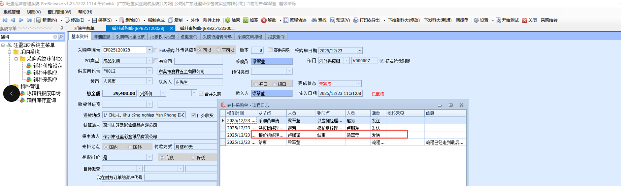
Task: Open PO类型 成品采购 dropdown
Action: [x=150, y=61]
